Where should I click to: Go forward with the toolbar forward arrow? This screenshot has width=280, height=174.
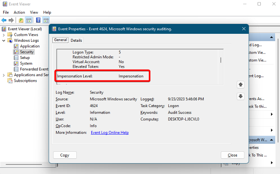[11, 20]
